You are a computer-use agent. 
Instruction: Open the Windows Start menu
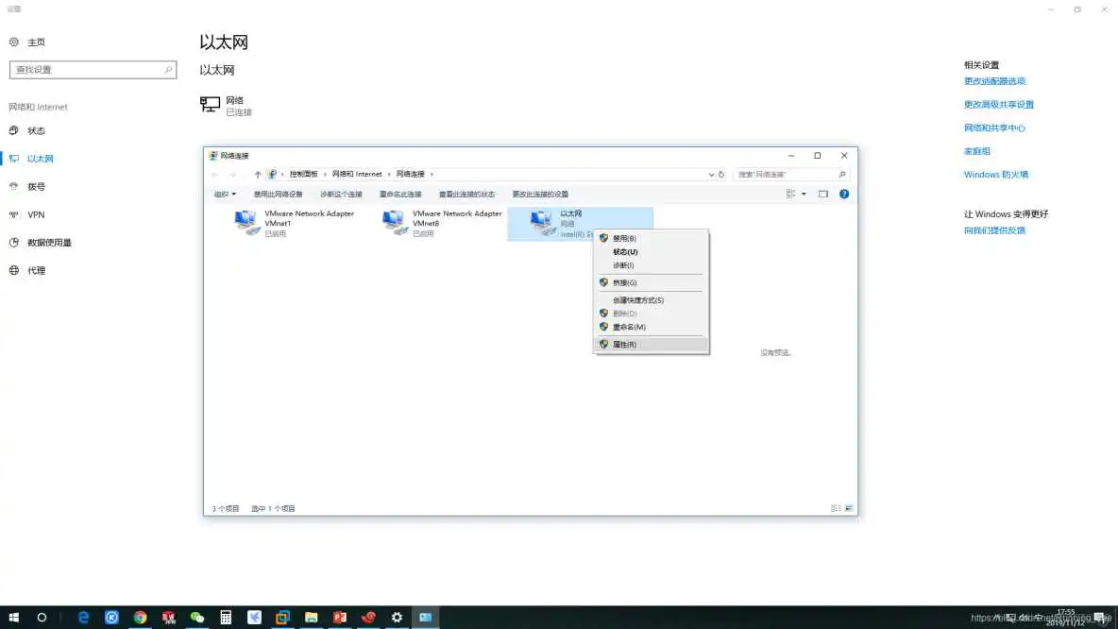(x=14, y=617)
